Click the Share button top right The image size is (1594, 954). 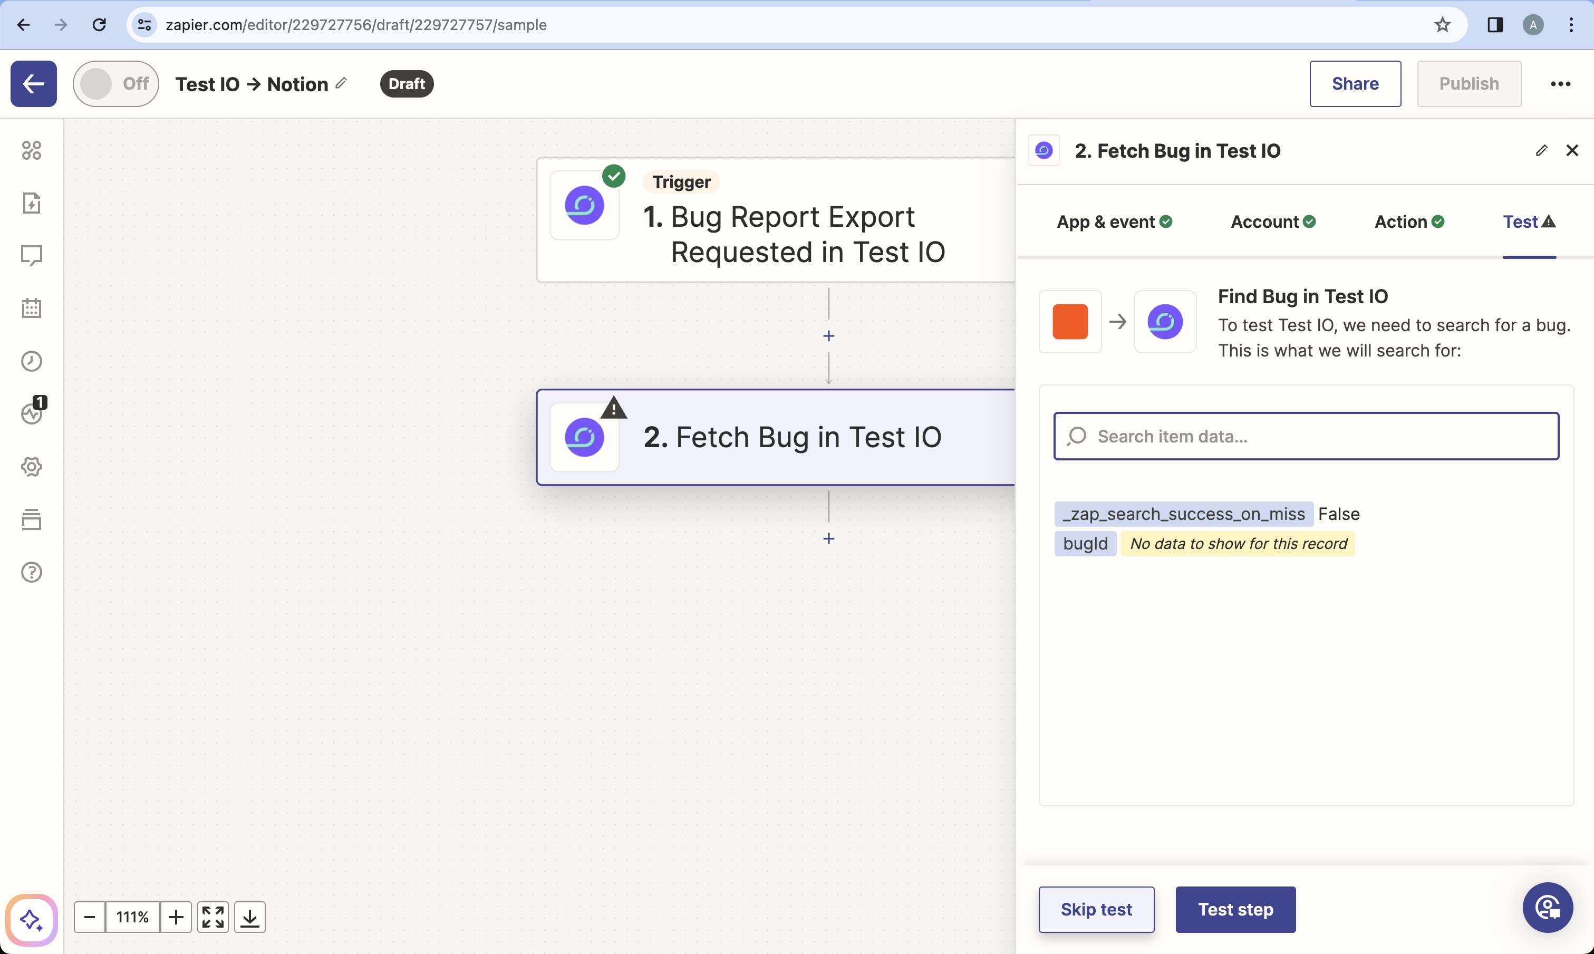click(1356, 84)
